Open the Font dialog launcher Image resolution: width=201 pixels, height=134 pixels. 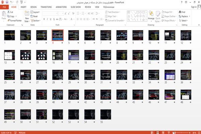click(x=74, y=25)
